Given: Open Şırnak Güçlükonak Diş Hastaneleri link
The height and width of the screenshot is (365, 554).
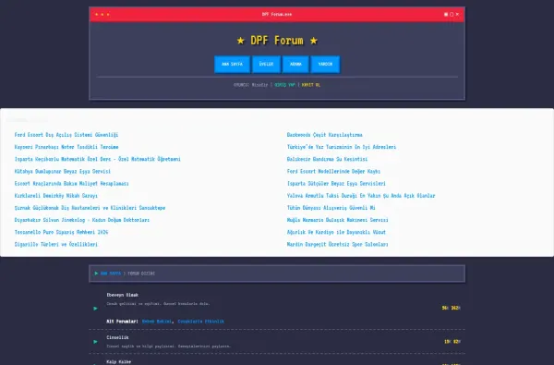Looking at the screenshot, I should [x=90, y=208].
